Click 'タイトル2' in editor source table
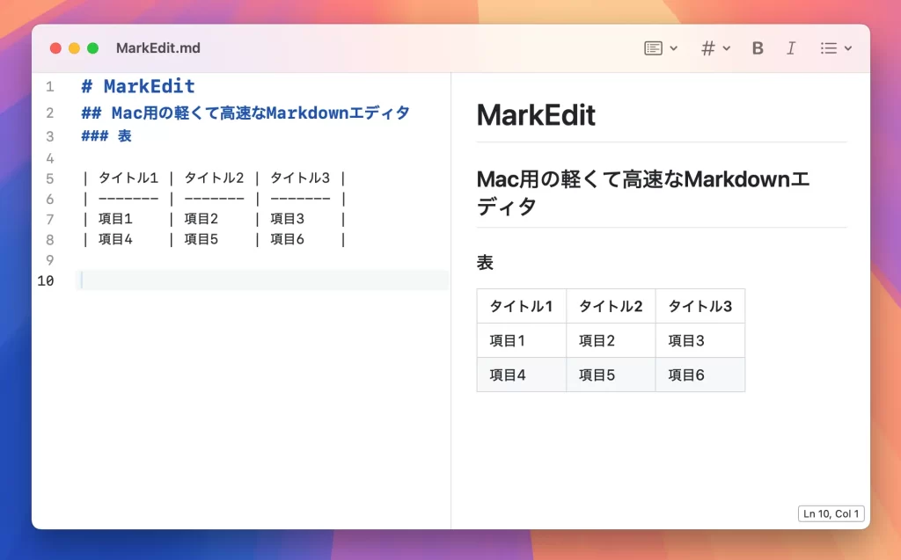This screenshot has height=560, width=901. (x=214, y=178)
